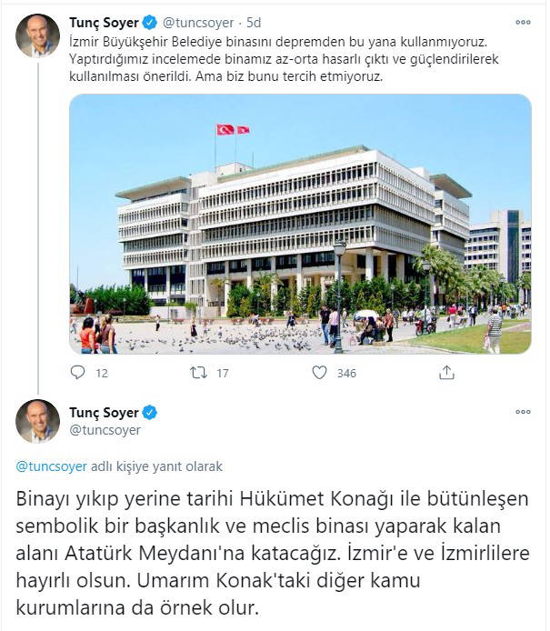This screenshot has width=550, height=631.
Task: View the 346 likes count
Action: coord(346,374)
